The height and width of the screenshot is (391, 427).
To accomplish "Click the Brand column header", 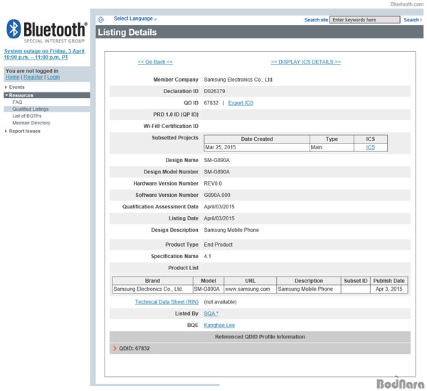I will [152, 281].
